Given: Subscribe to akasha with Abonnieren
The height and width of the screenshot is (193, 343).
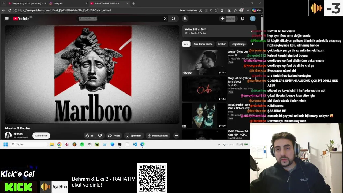Looking at the screenshot, I should pos(41,136).
